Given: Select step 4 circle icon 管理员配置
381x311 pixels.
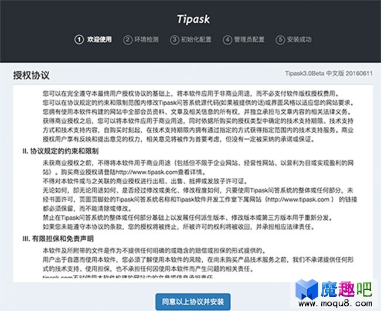Looking at the screenshot, I should click(227, 40).
